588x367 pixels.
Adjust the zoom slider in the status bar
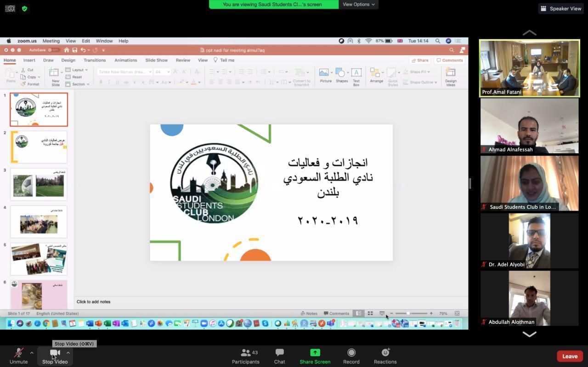coord(408,313)
